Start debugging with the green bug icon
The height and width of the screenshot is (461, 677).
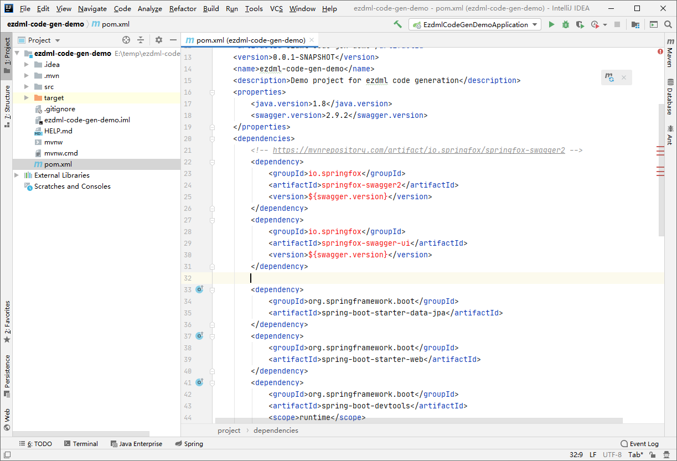click(565, 24)
